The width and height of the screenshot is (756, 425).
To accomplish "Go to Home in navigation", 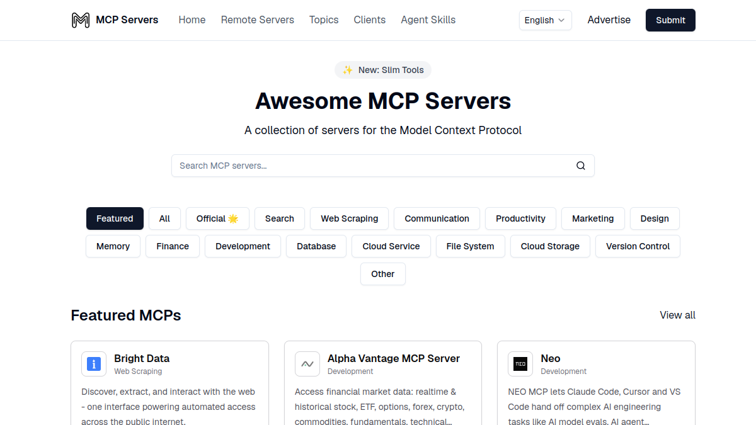I will tap(192, 20).
